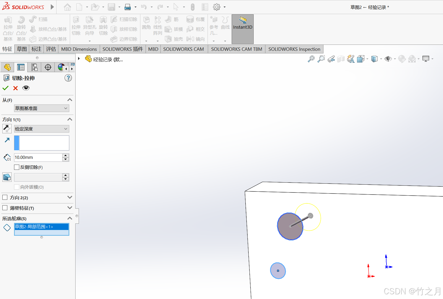Click the depth field 10.00mm
This screenshot has height=299, width=443.
[38, 157]
